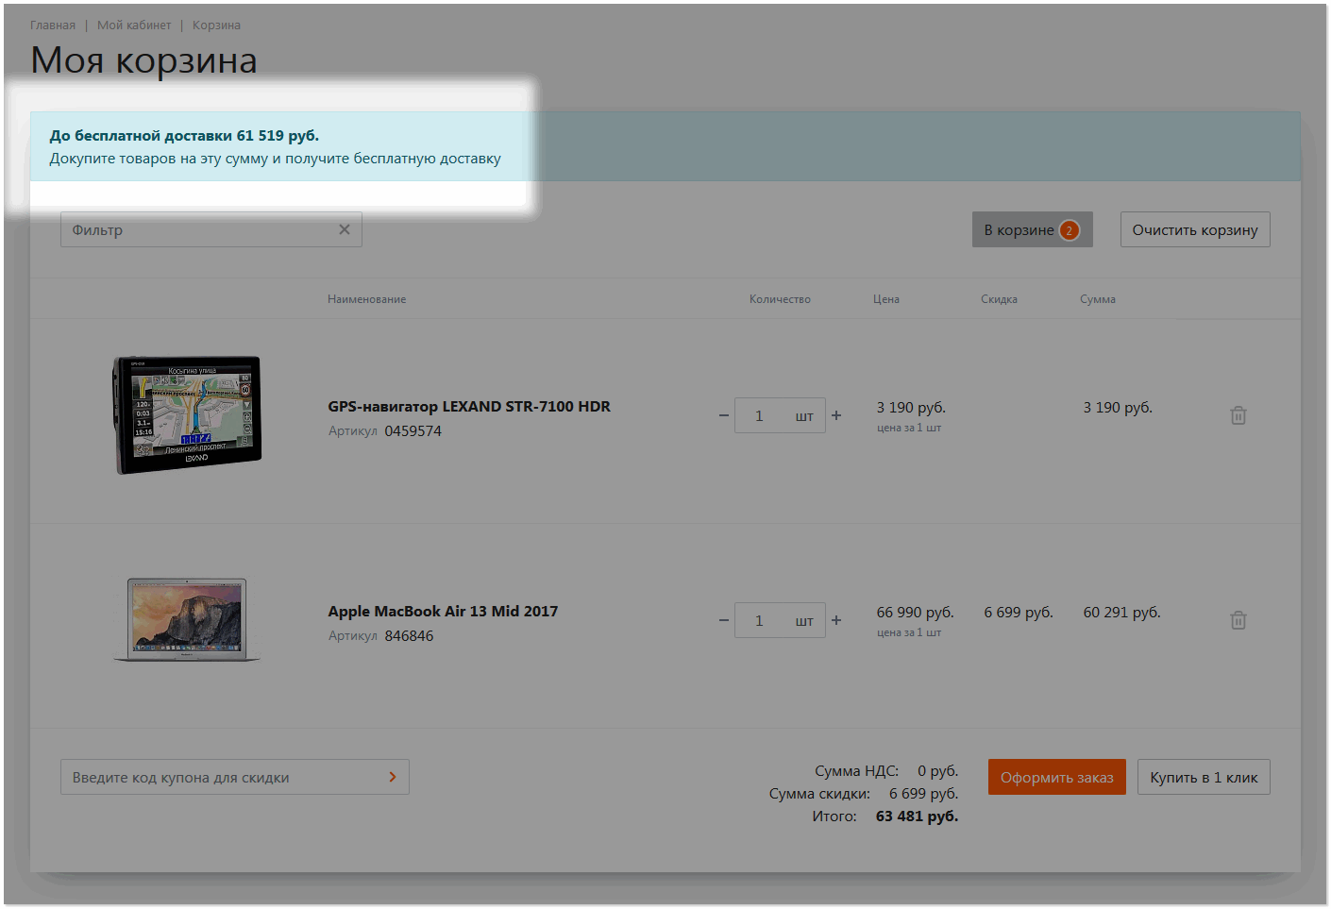Viewport: 1331px width, 909px height.
Task: Increase quantity of Apple MacBook Air
Action: [x=836, y=620]
